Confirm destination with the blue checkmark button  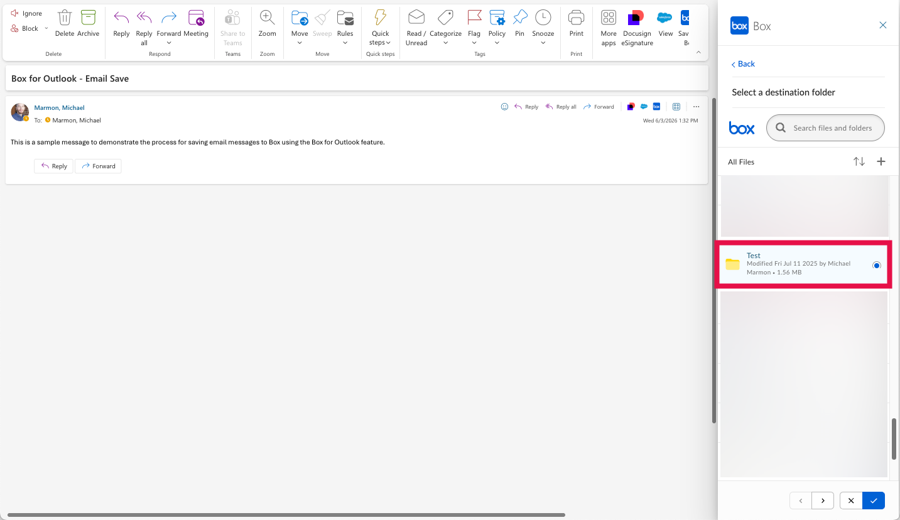point(874,501)
